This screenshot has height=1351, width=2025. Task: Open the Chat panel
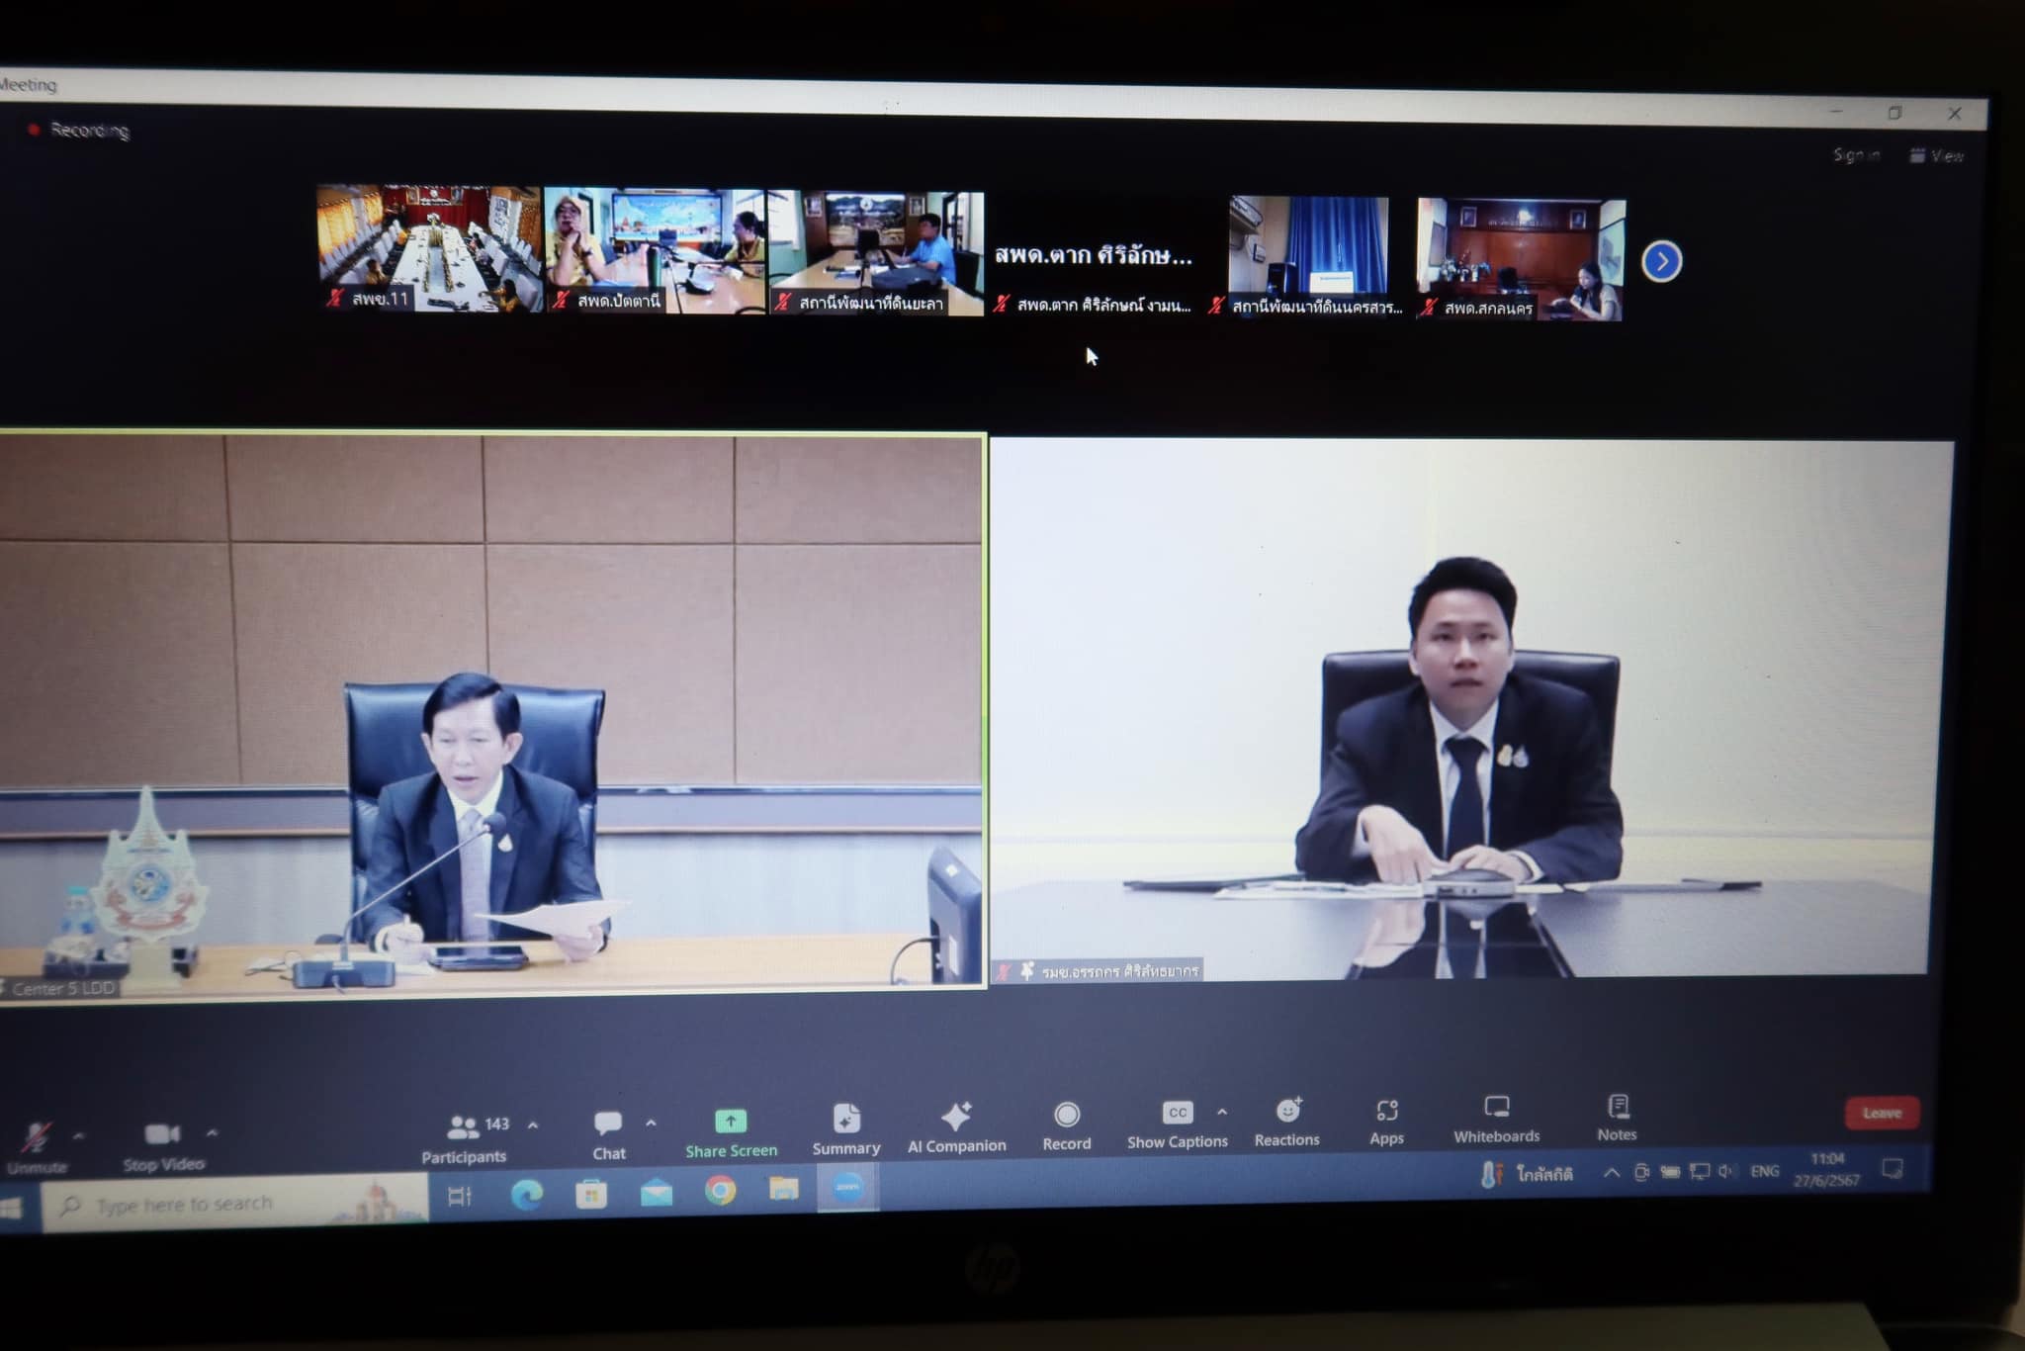tap(608, 1125)
